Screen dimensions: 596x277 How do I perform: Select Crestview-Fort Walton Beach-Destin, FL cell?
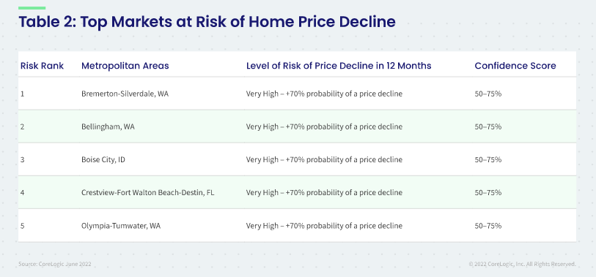148,192
